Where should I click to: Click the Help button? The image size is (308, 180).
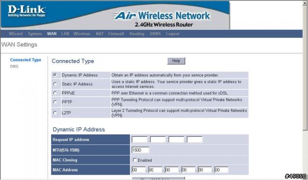tap(176, 61)
